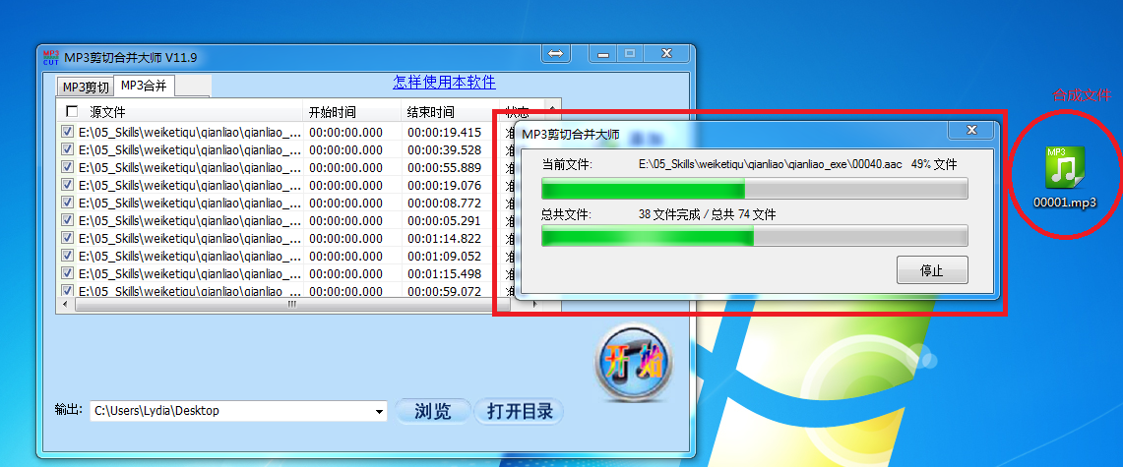This screenshot has height=467, width=1123.
Task: Click the MP3 CUT app icon in title bar
Action: (51, 57)
